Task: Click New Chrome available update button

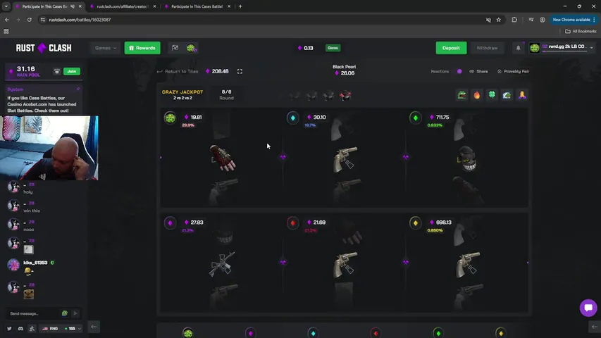Action: tap(574, 20)
